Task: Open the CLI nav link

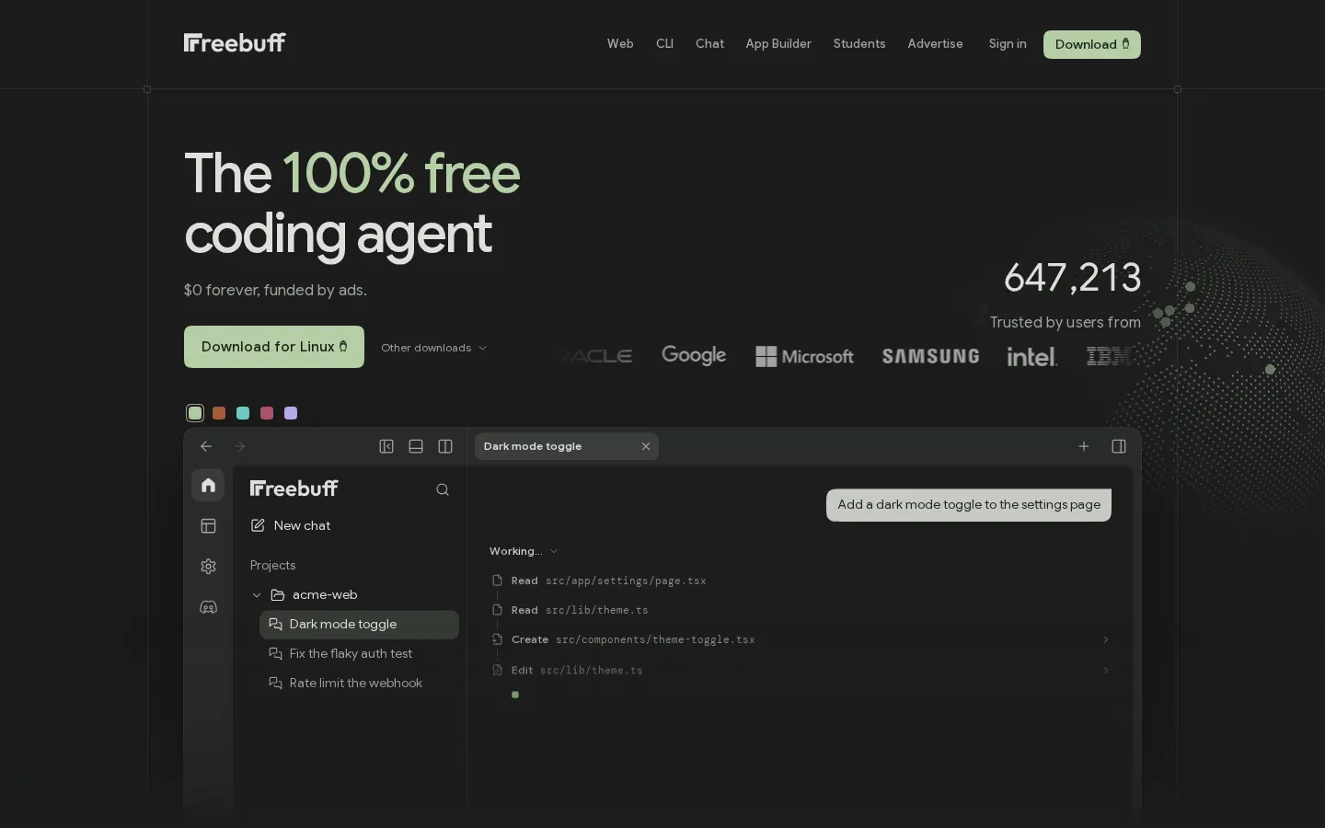Action: tap(664, 43)
